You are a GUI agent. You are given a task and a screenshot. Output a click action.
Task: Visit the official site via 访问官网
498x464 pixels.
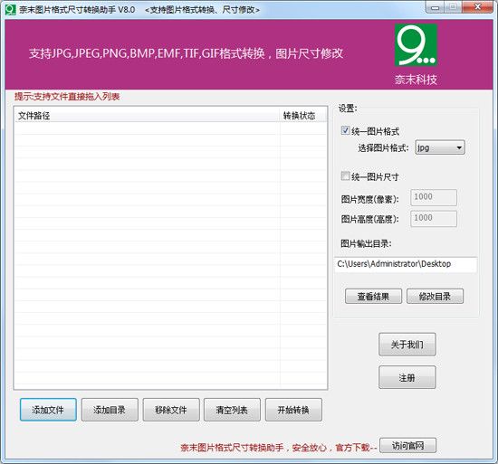click(407, 446)
